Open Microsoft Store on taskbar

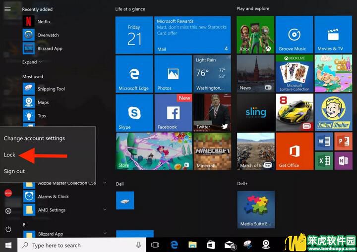(211, 245)
